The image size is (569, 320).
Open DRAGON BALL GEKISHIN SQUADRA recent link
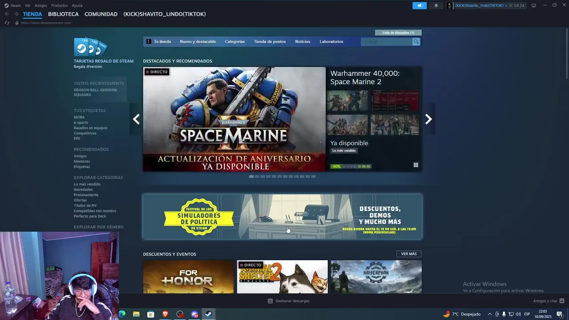[95, 92]
